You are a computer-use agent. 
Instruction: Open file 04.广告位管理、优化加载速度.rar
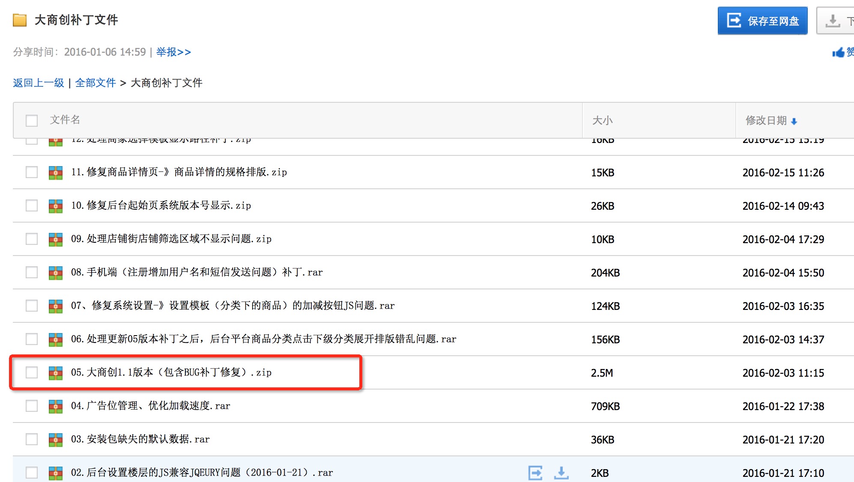[x=150, y=406]
